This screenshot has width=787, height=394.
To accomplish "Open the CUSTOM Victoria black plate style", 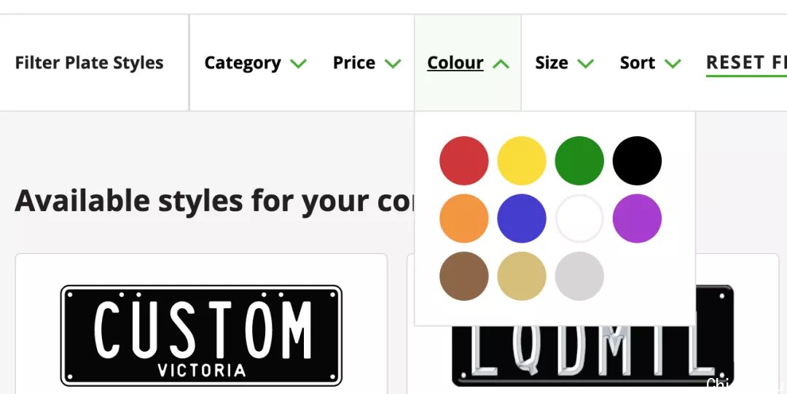I will click(201, 335).
